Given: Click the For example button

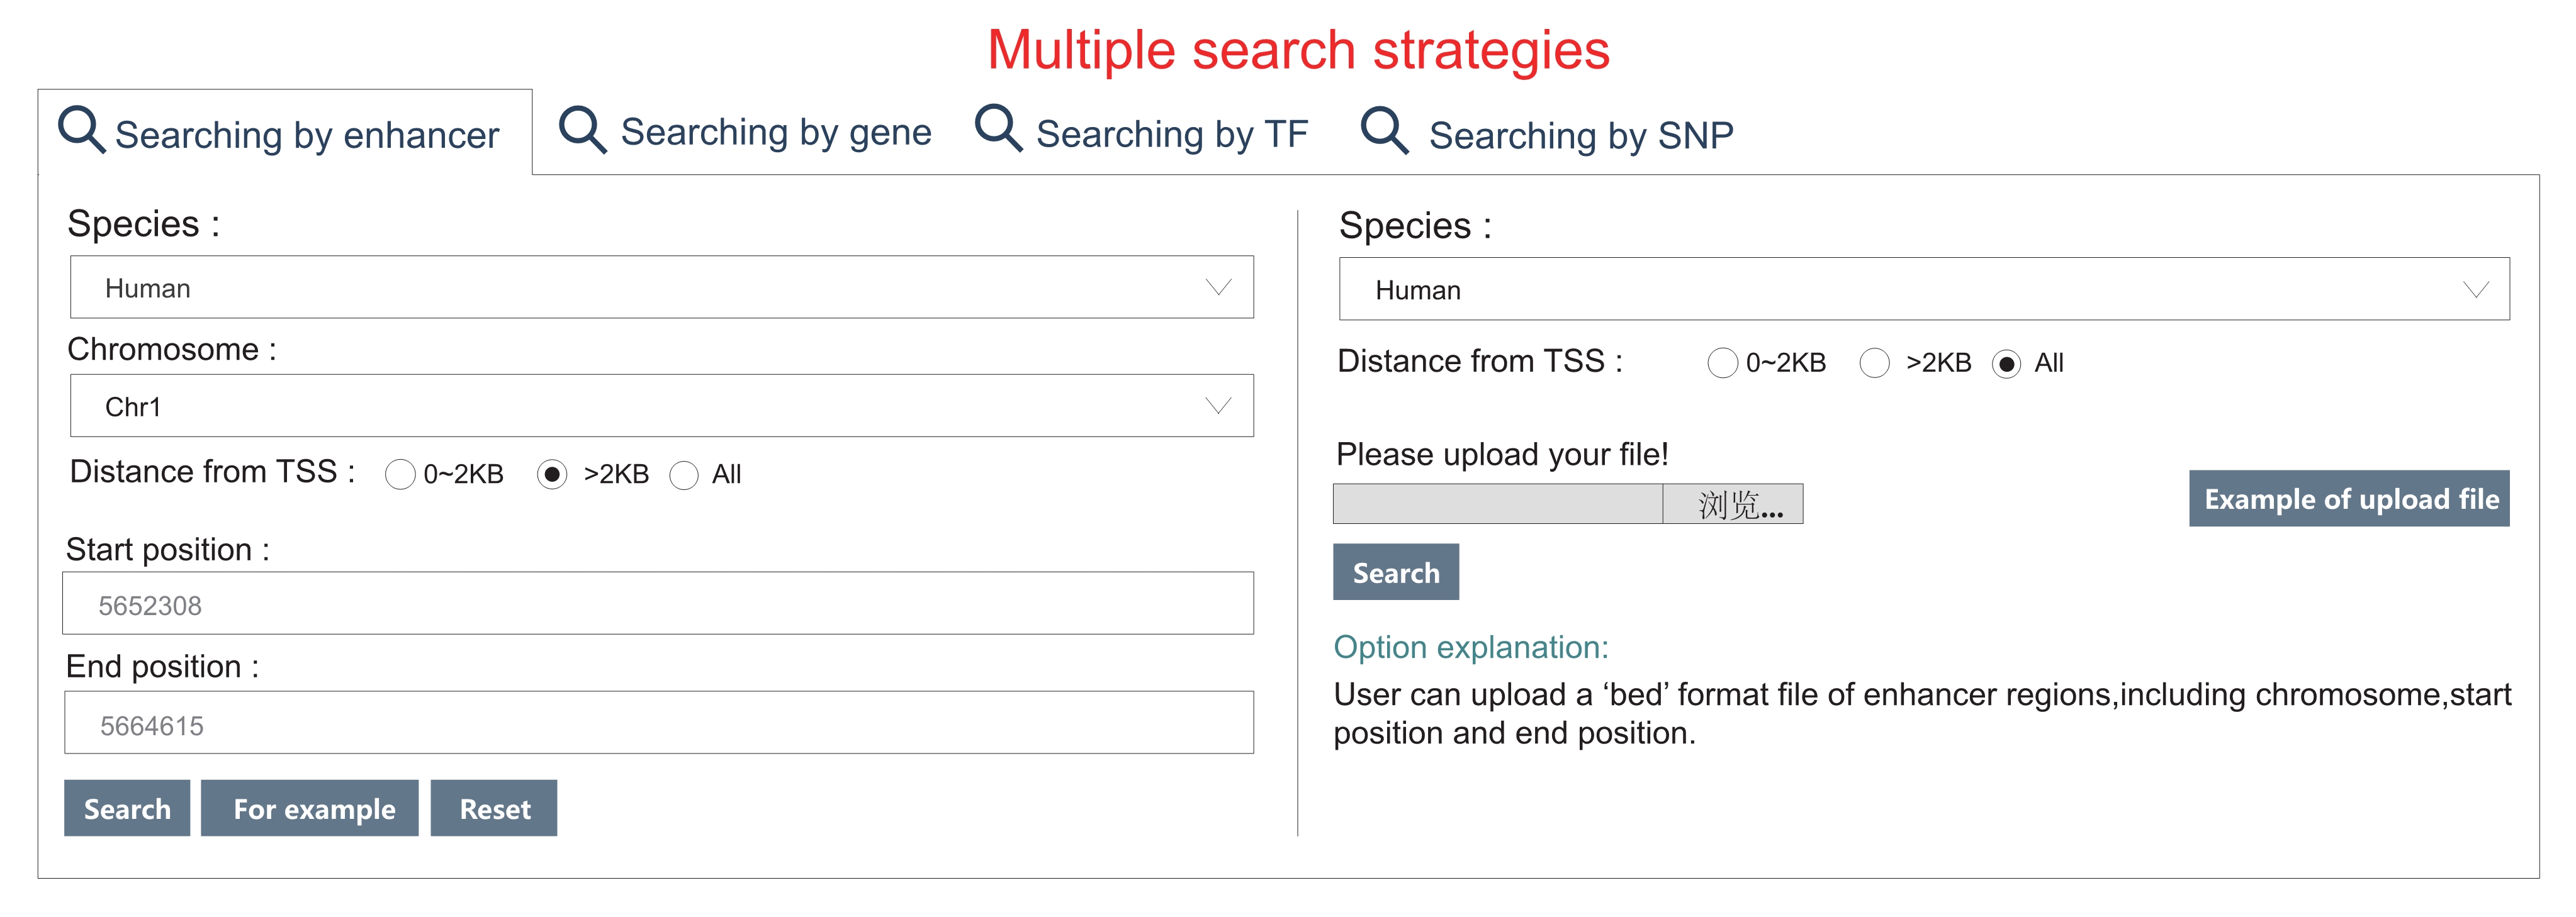Looking at the screenshot, I should [x=310, y=808].
